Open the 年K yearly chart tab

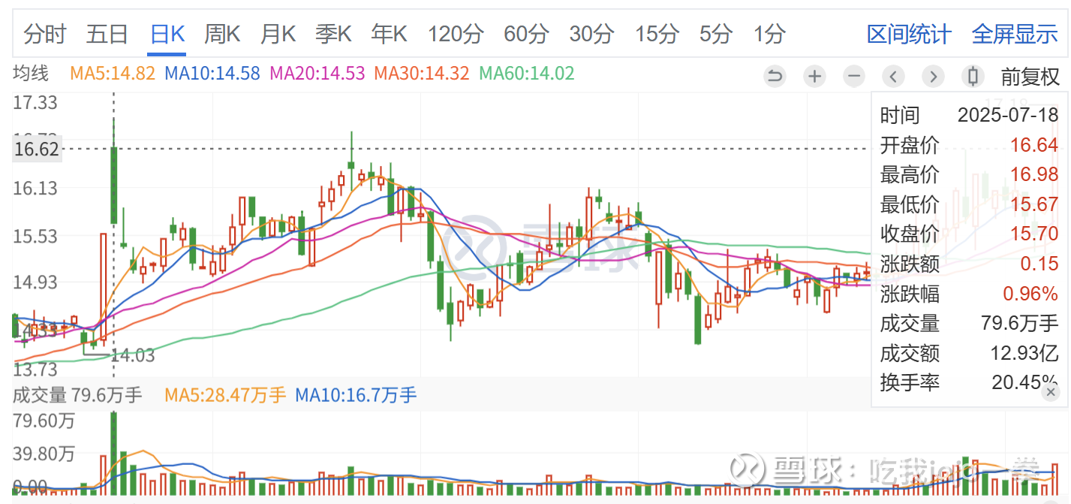(x=389, y=34)
